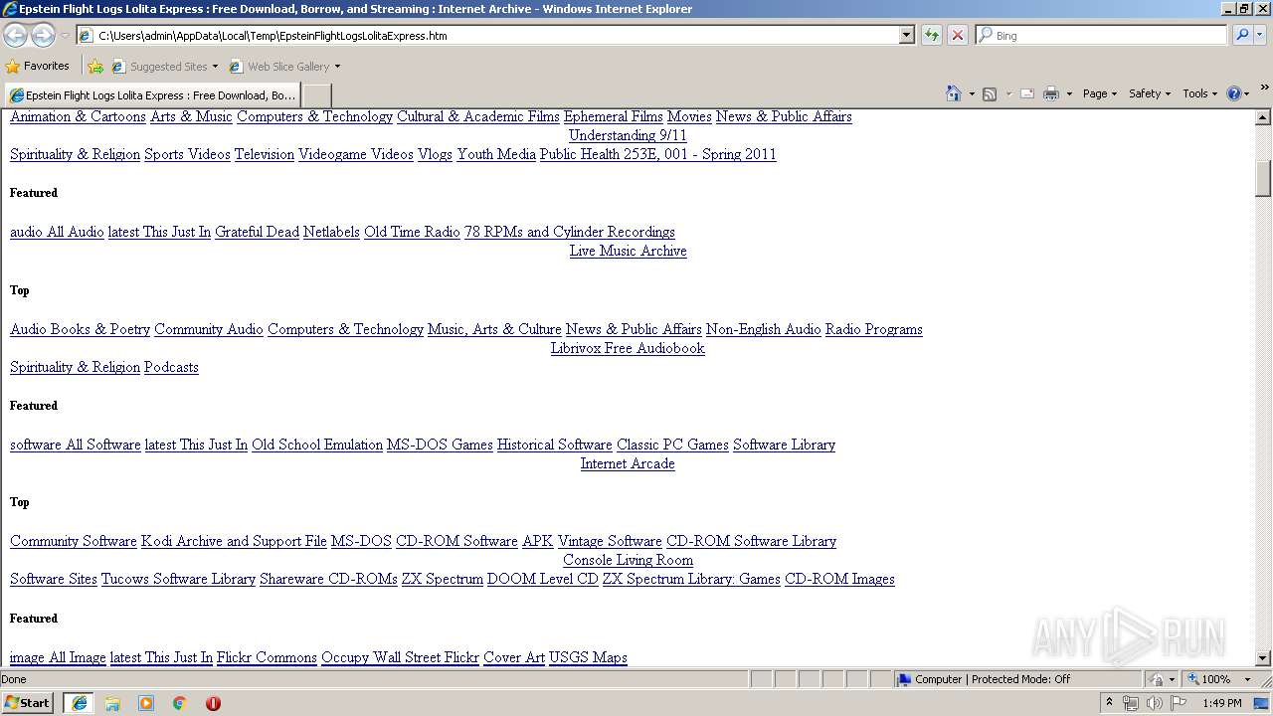Click the RSS feeds icon
The image size is (1273, 716).
pyautogui.click(x=990, y=93)
